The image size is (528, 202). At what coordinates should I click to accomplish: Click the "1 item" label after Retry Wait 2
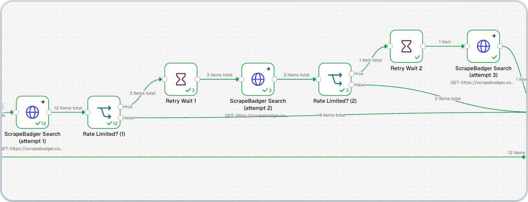click(x=444, y=42)
